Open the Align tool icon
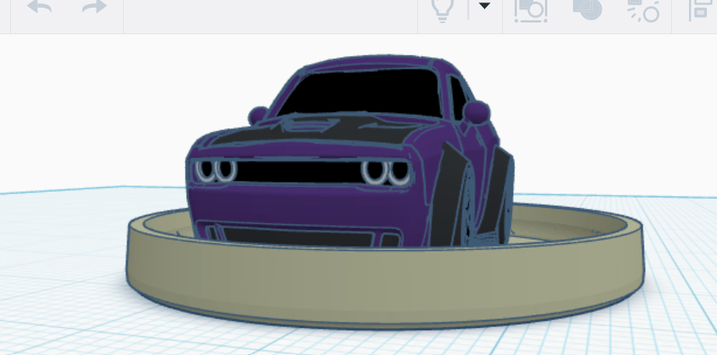 702,9
